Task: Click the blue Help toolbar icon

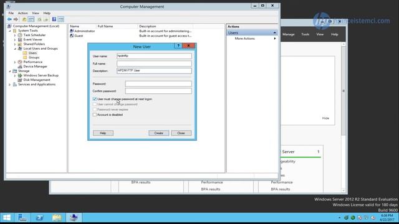Action: coord(54,19)
